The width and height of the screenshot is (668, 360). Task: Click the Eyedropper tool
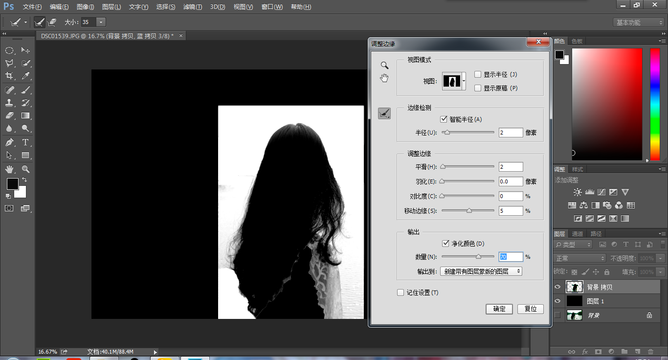tap(25, 76)
